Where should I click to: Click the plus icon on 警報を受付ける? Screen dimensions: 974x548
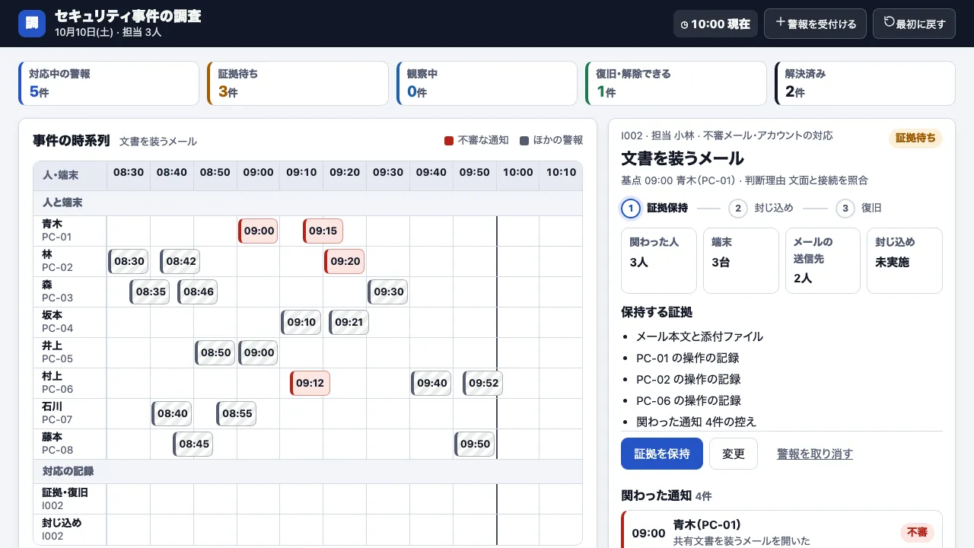[x=780, y=23]
